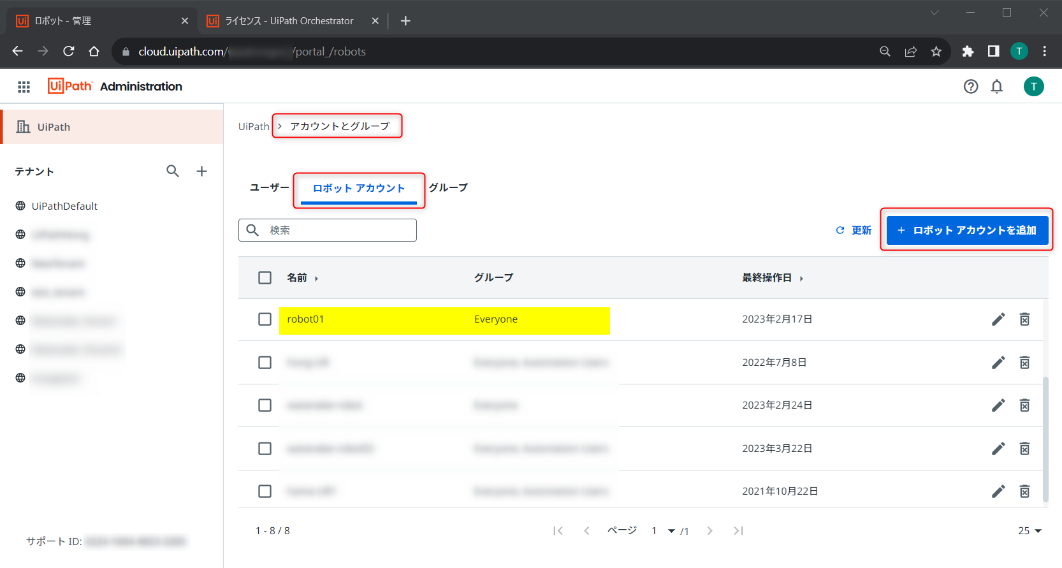Open the apps grid launcher icon
Screen dimensions: 1062x568
coord(24,87)
